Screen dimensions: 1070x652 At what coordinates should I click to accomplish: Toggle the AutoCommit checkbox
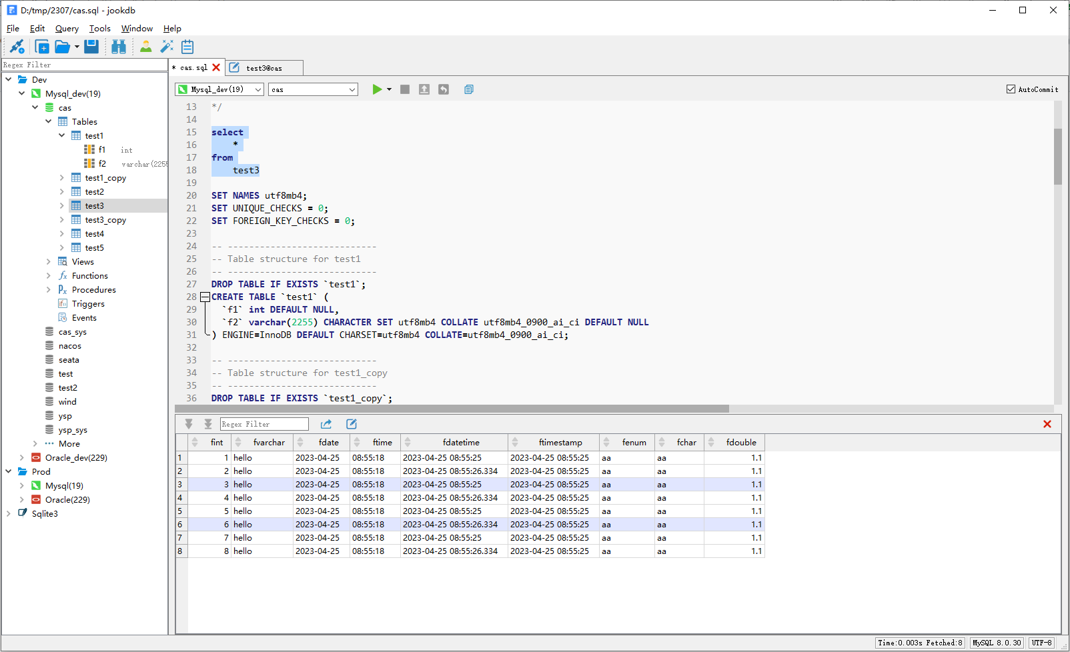pyautogui.click(x=1011, y=89)
